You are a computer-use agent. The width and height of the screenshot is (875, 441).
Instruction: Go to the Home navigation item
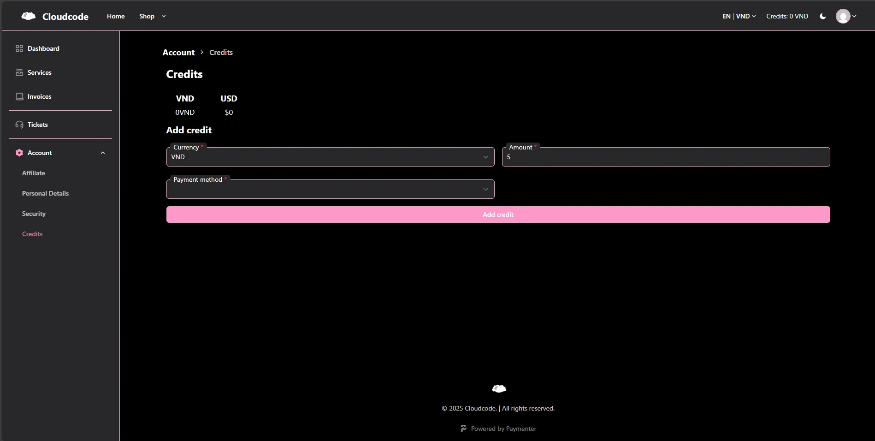[116, 16]
